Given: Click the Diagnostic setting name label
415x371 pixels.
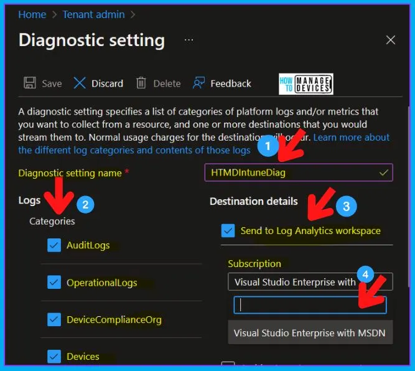Looking at the screenshot, I should tap(70, 173).
